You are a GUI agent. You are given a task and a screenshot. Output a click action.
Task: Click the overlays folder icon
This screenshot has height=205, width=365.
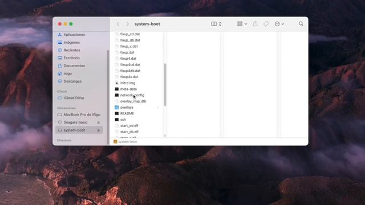pos(117,108)
